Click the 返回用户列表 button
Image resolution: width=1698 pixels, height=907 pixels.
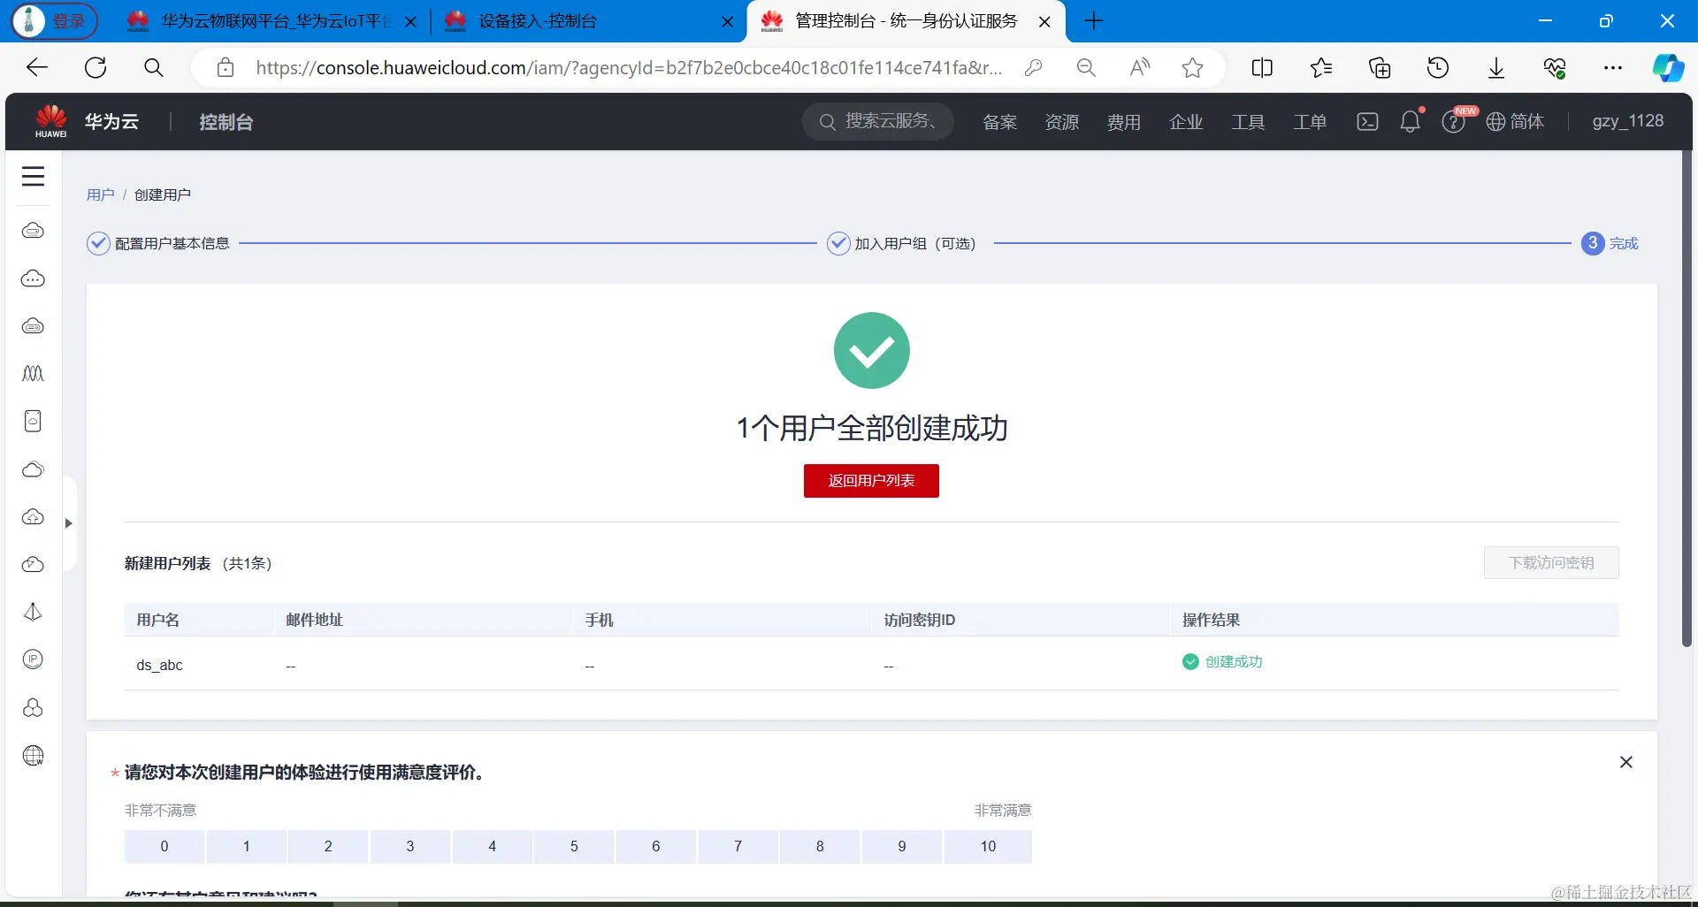pos(871,481)
